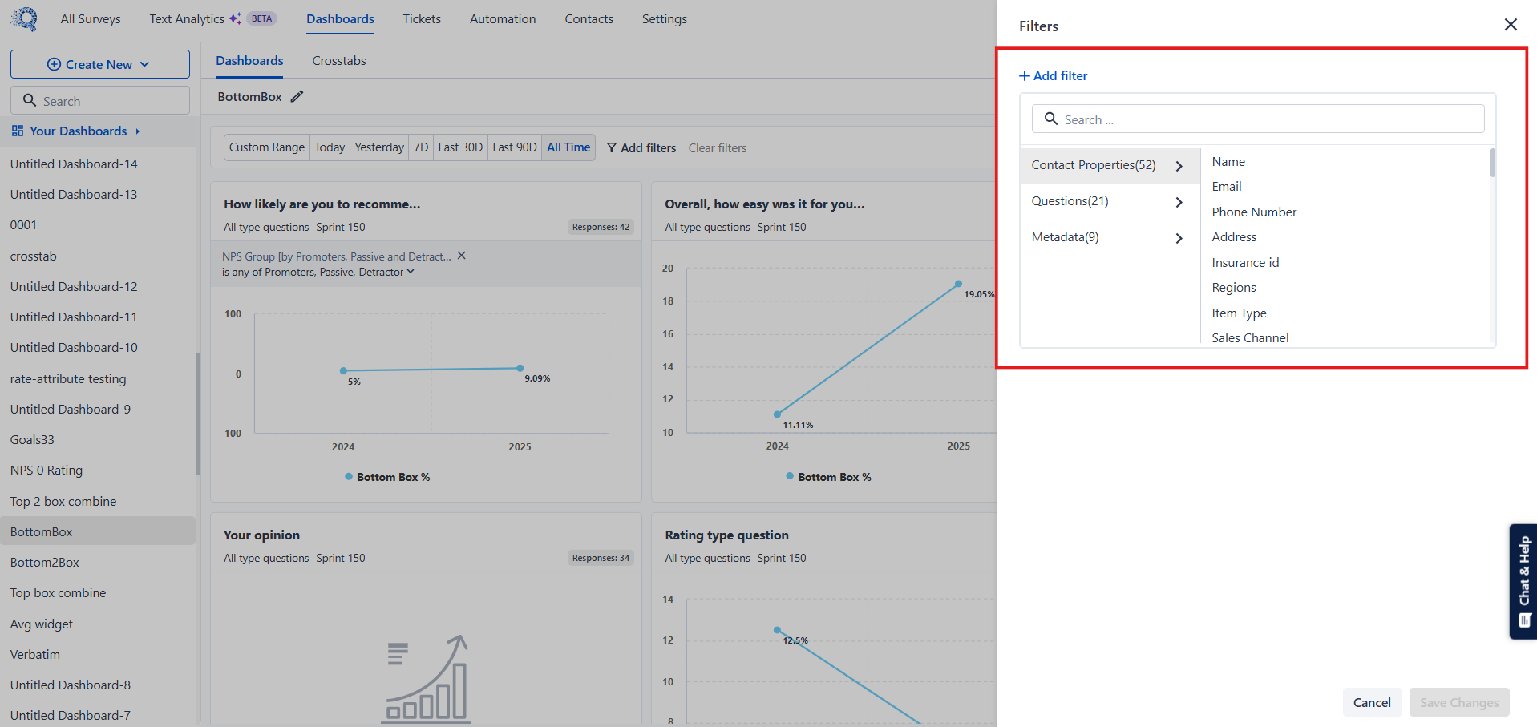This screenshot has height=727, width=1537.
Task: Click the Add filters funnel icon
Action: 612,148
